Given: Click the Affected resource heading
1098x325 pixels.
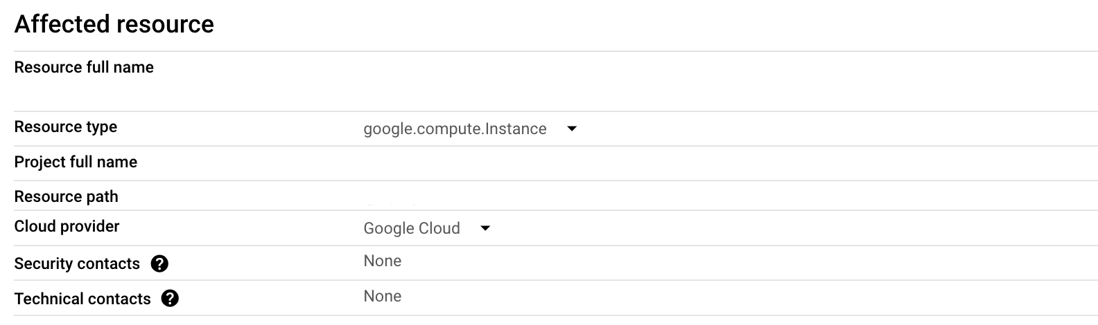Looking at the screenshot, I should click(x=114, y=24).
